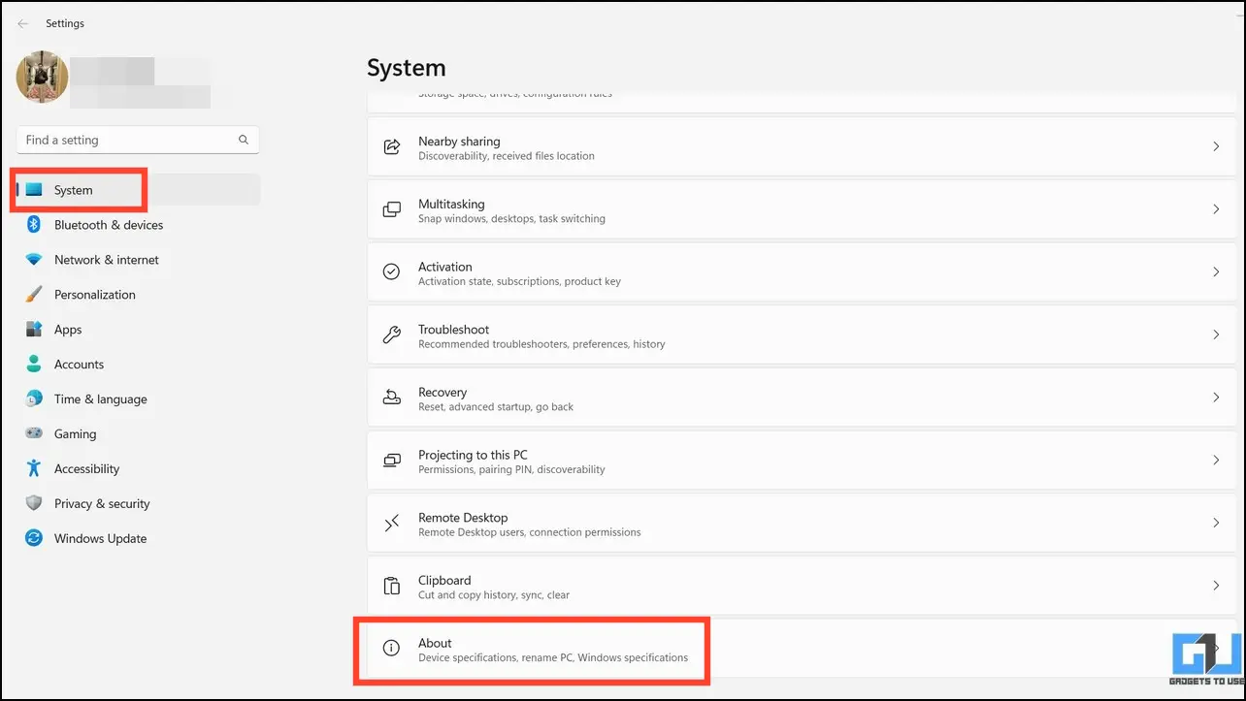
Task: Click Projecting to this PC title
Action: pyautogui.click(x=473, y=455)
